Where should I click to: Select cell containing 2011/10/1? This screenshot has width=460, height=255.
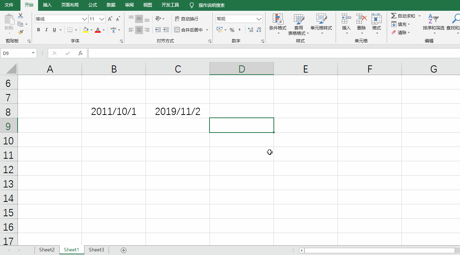click(114, 111)
